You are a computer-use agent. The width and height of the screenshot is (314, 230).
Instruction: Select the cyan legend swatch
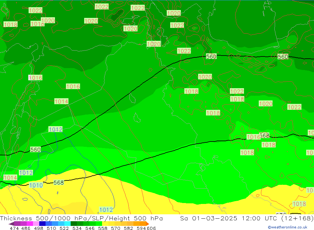[x=67, y=224]
